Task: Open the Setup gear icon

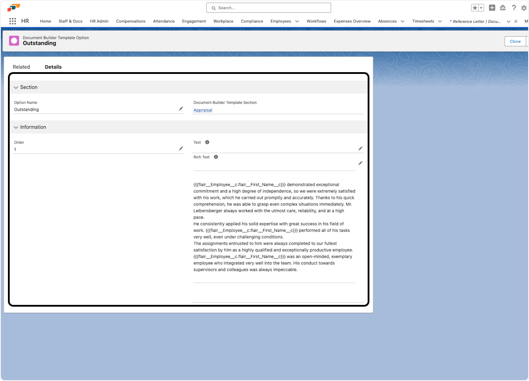Action: [x=524, y=8]
